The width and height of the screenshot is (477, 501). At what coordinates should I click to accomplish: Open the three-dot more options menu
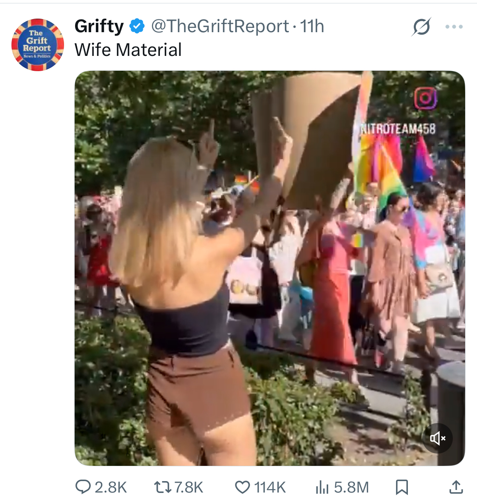coord(454,27)
